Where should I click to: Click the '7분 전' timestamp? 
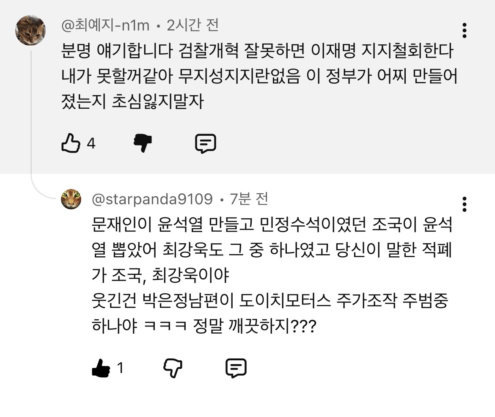[x=249, y=199]
